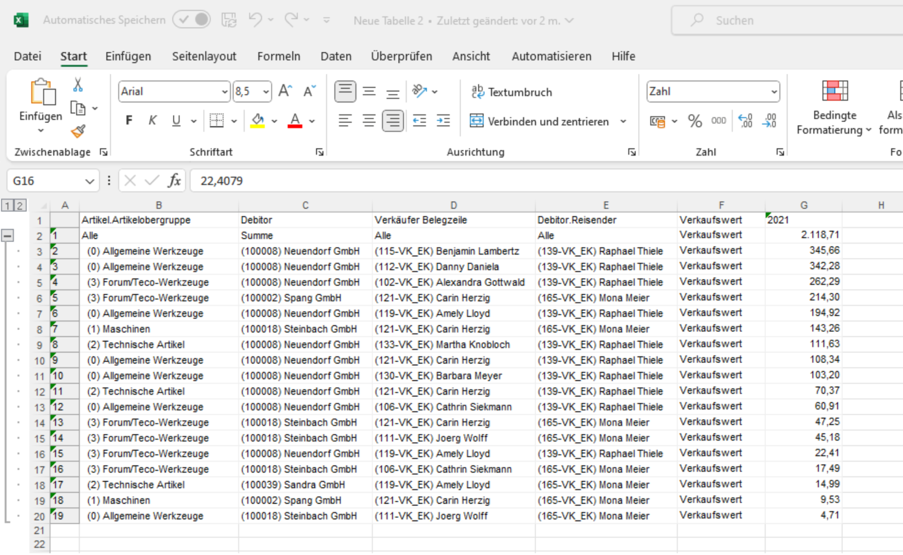Open the Formeln tab
The height and width of the screenshot is (555, 903).
tap(278, 56)
